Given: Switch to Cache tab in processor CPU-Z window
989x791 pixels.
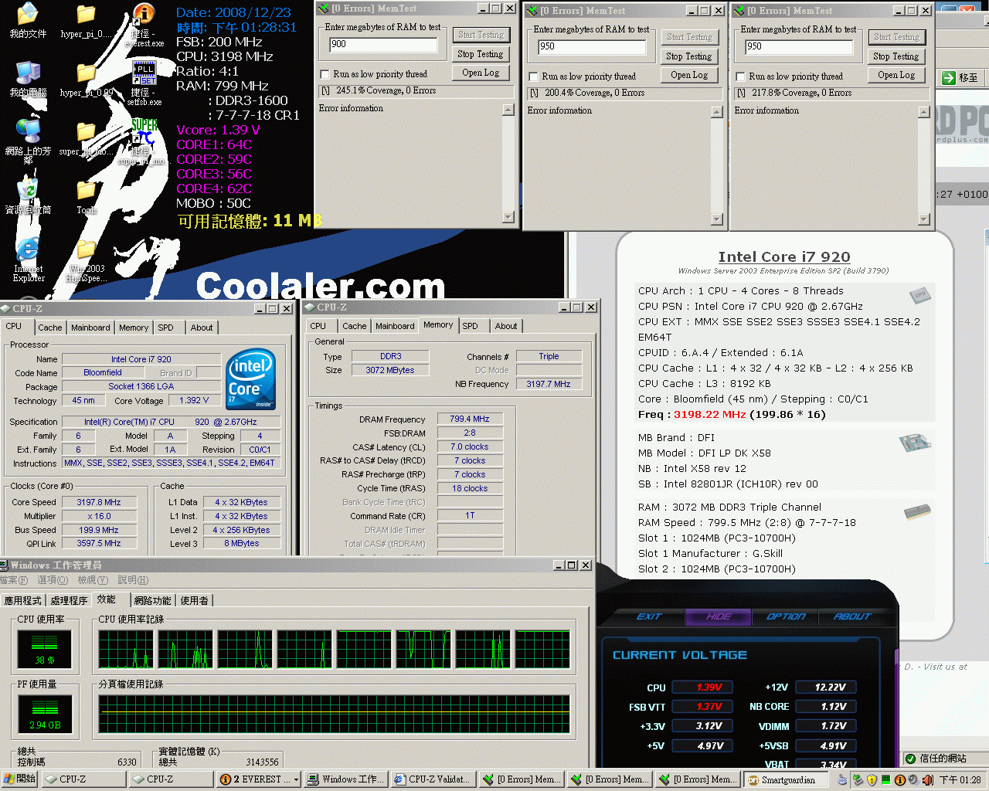Looking at the screenshot, I should (50, 328).
